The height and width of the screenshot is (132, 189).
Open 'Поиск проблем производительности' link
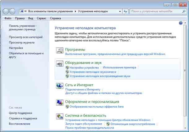click(x=90, y=128)
